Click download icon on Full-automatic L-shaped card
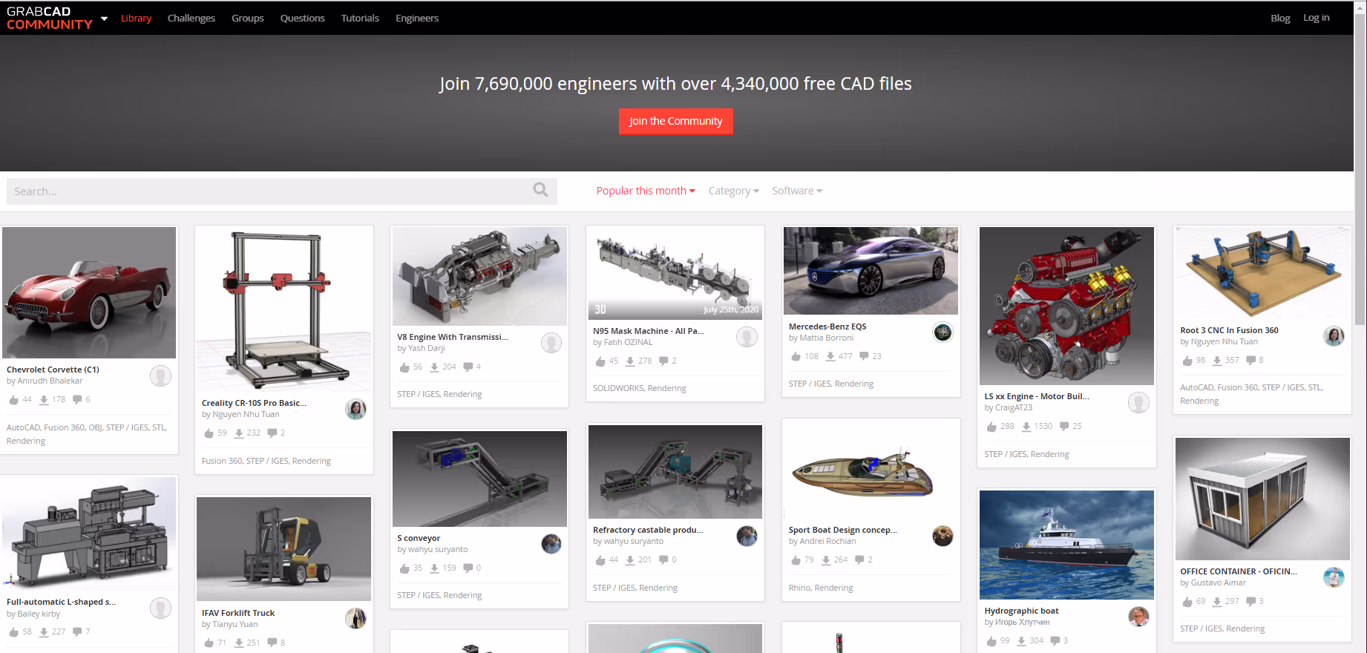 [44, 632]
